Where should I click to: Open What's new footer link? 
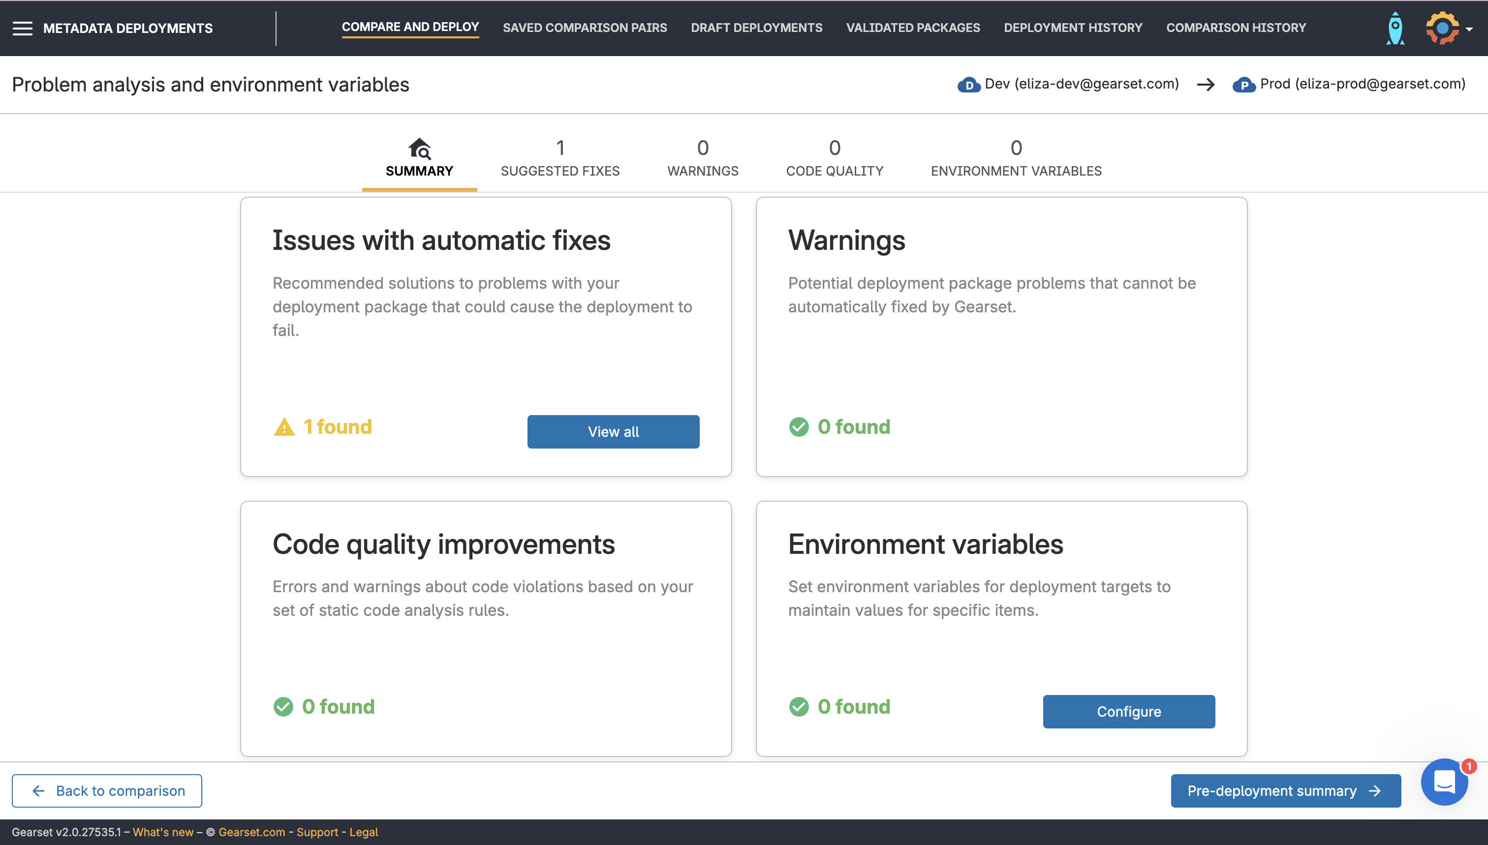pyautogui.click(x=162, y=832)
